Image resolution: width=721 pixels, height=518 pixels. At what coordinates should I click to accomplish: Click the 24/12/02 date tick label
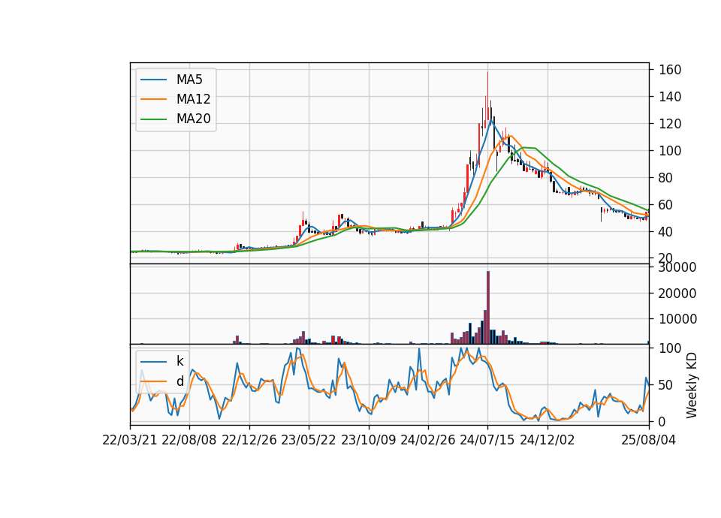tap(548, 440)
